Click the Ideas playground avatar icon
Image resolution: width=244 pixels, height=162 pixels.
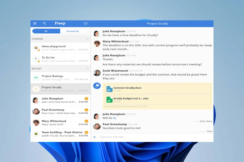tap(36, 48)
